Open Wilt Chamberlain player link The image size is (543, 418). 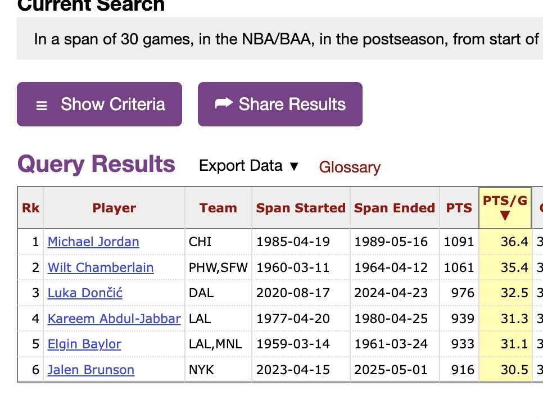pyautogui.click(x=101, y=267)
